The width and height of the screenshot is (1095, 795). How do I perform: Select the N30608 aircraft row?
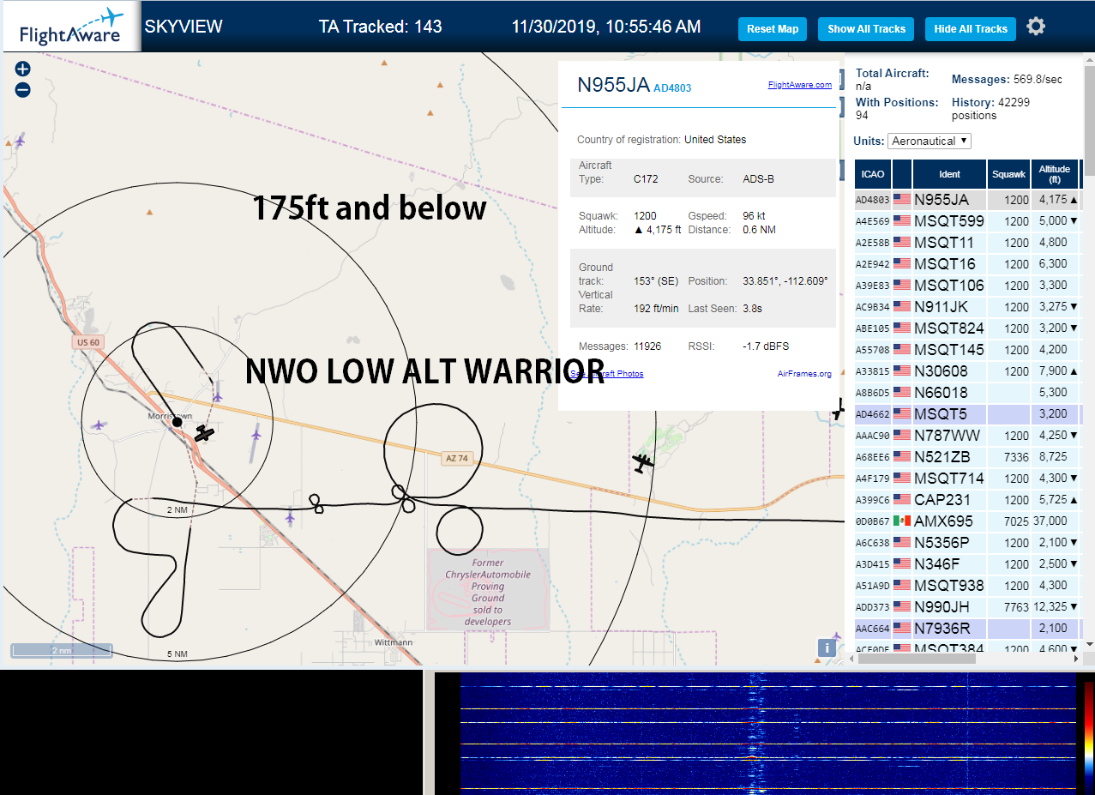(x=967, y=371)
